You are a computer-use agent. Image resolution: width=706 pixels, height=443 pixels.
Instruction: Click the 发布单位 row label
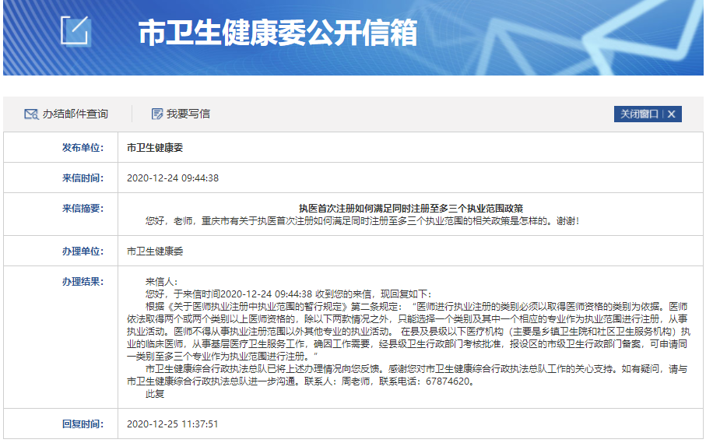click(x=83, y=147)
